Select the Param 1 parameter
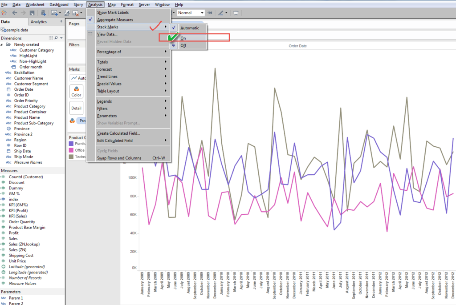Viewport: 456px width, 305px height. point(16,298)
